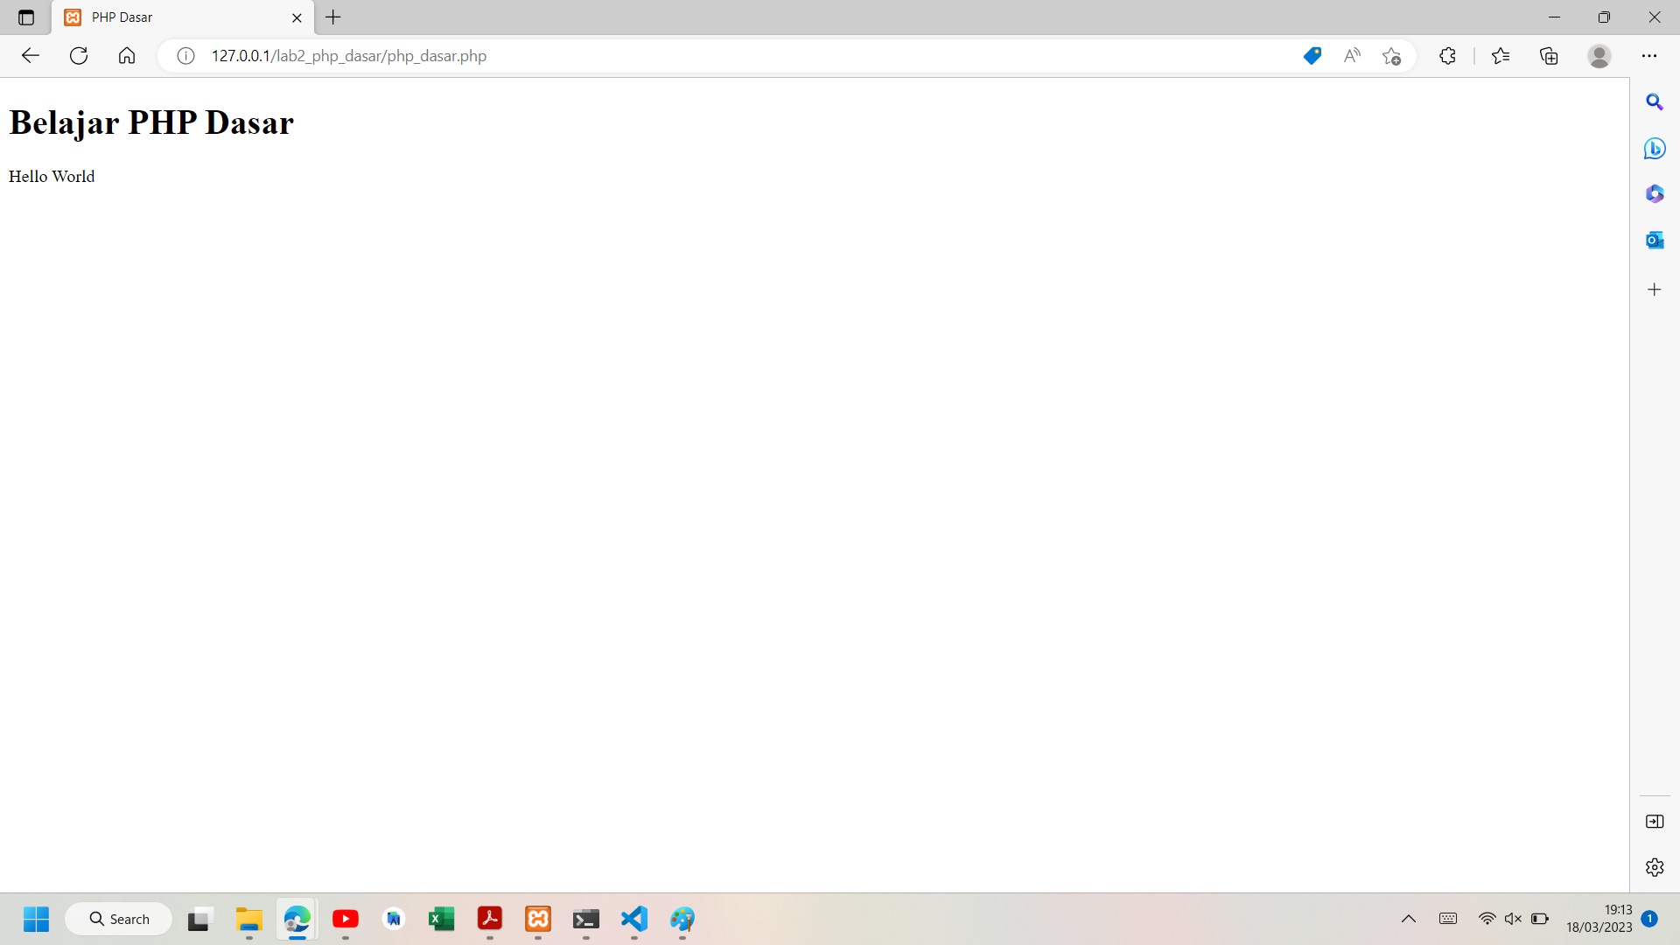Hide the Edge sidebar panel
The width and height of the screenshot is (1680, 945).
[1654, 822]
